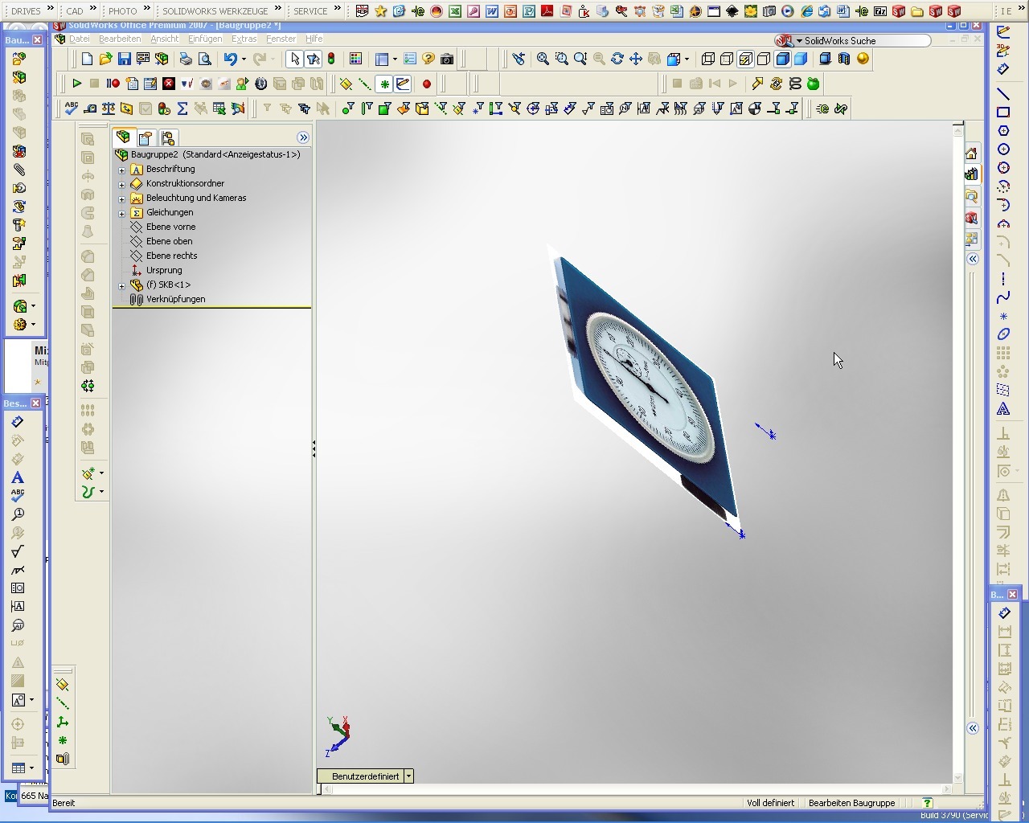The height and width of the screenshot is (823, 1029).
Task: Run the macro with green play icon
Action: (76, 84)
